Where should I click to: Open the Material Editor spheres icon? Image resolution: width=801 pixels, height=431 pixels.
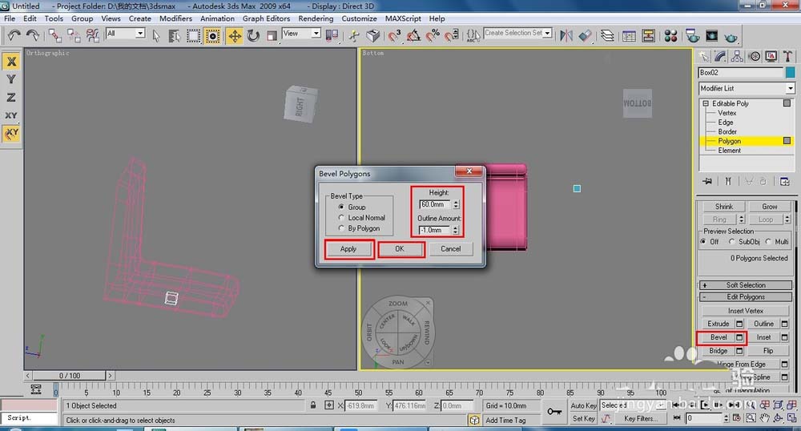(x=670, y=35)
